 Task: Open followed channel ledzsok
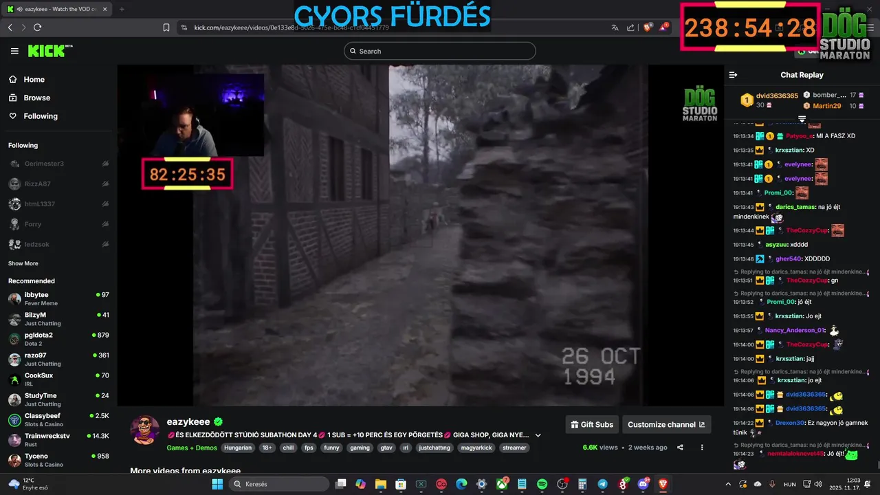pyautogui.click(x=58, y=244)
